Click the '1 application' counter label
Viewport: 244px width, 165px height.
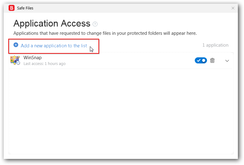tap(215, 45)
